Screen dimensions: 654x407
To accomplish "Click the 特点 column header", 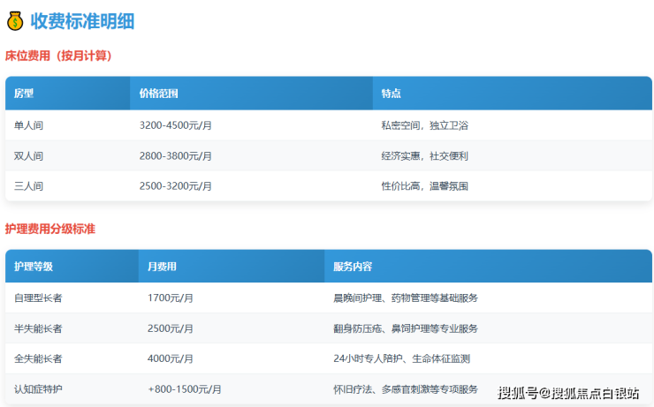I will click(x=391, y=94).
